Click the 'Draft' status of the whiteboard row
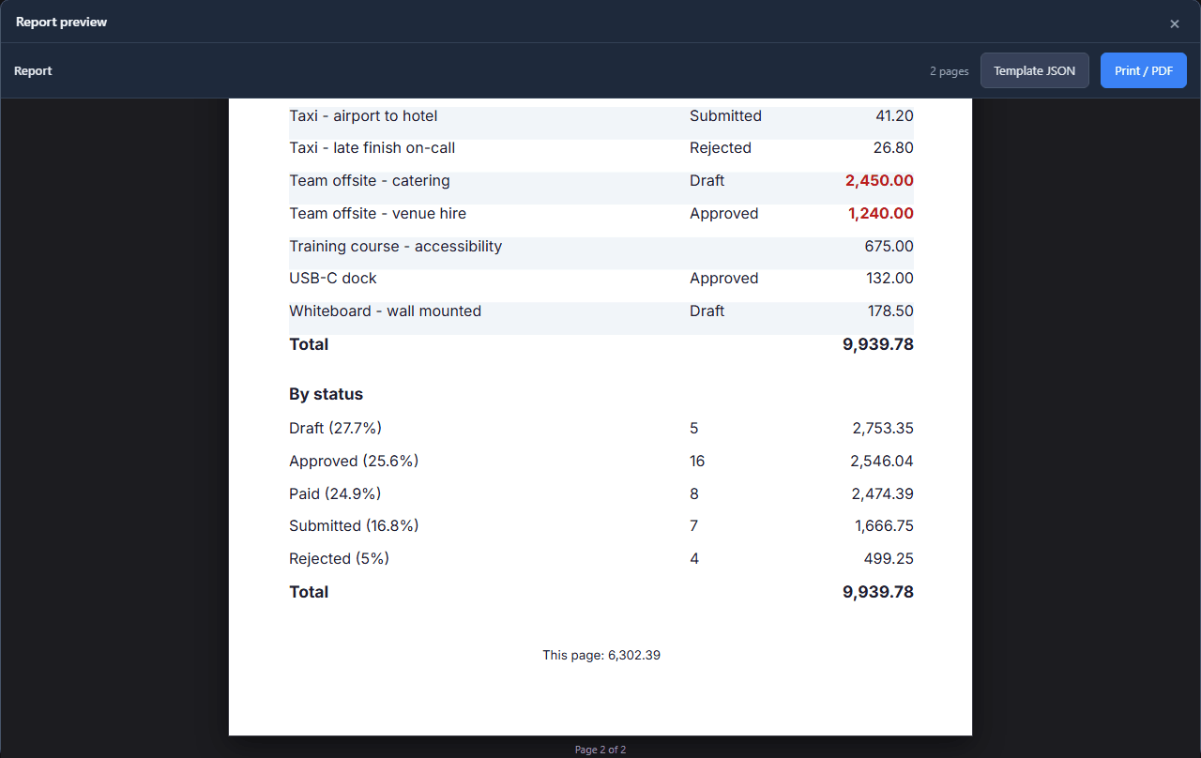This screenshot has width=1201, height=758. pos(707,311)
